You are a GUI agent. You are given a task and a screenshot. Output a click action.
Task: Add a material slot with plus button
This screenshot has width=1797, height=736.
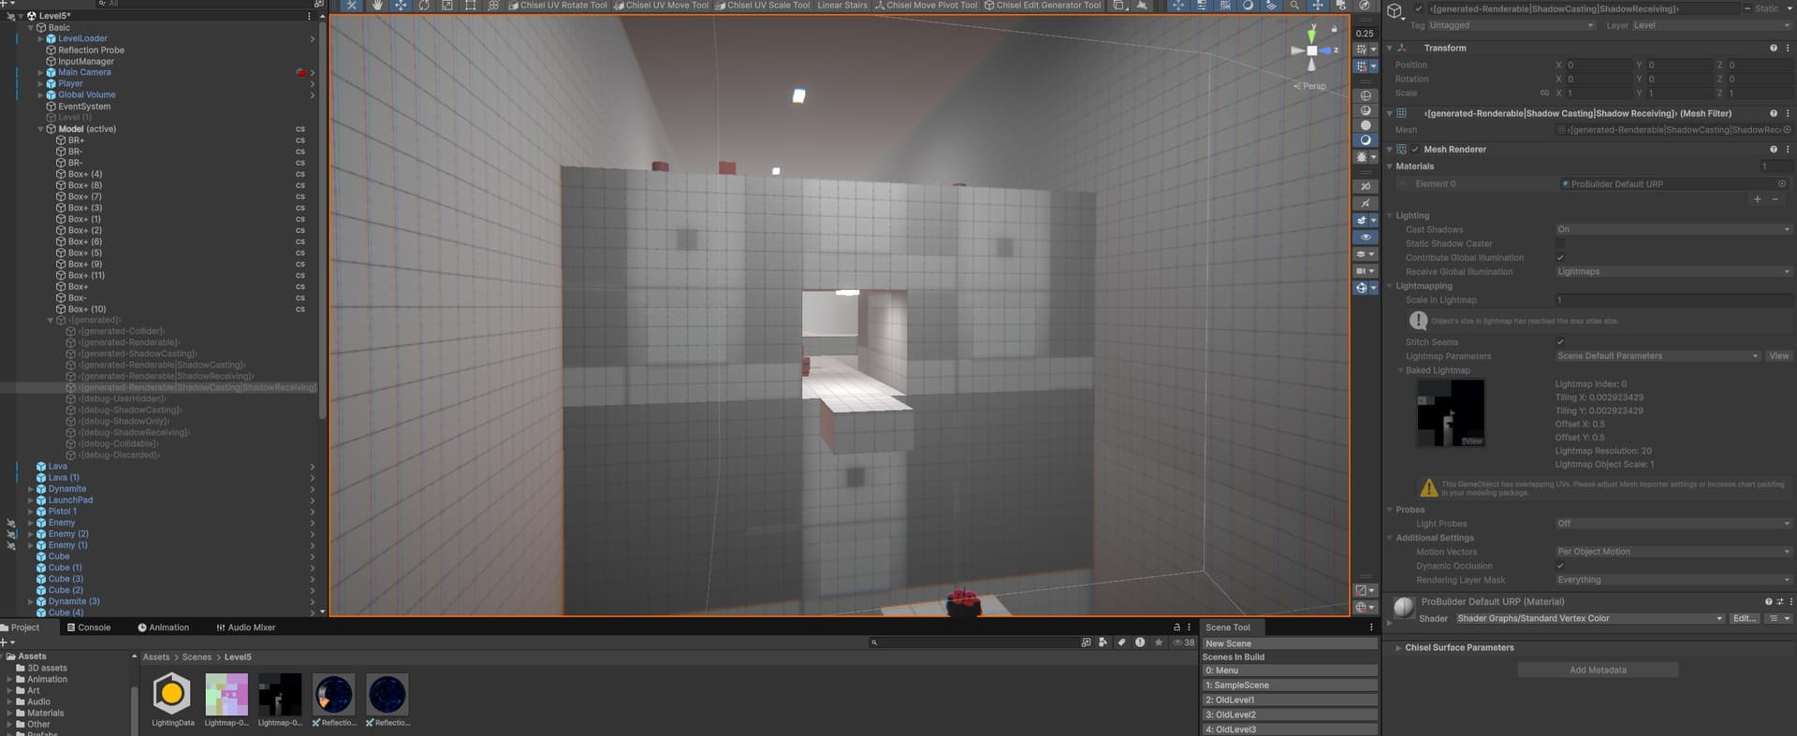coord(1757,199)
